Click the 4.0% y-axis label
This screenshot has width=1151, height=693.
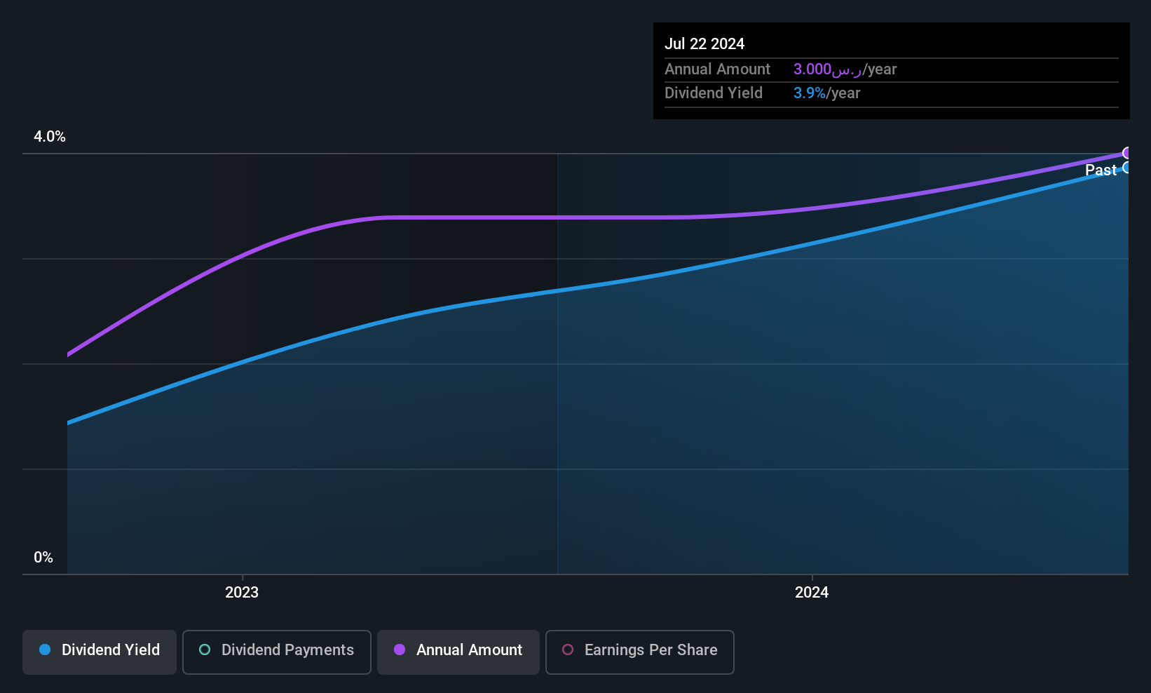click(x=50, y=137)
